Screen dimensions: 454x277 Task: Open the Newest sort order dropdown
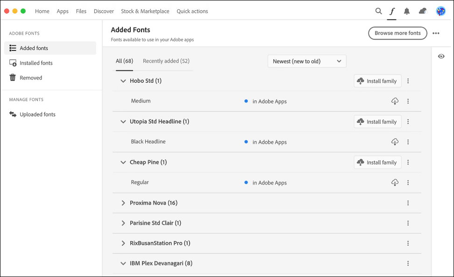coord(307,61)
